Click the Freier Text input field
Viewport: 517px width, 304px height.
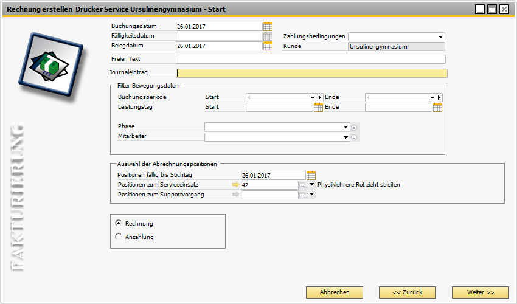pos(310,59)
